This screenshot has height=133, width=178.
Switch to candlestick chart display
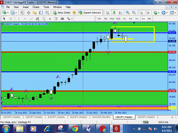point(114,13)
